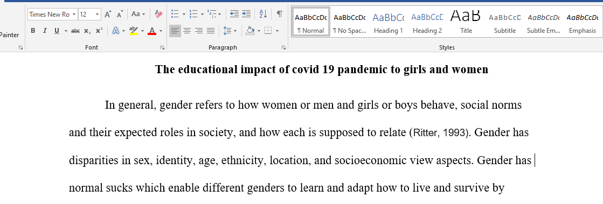Center align the text
The height and width of the screenshot is (204, 603).
pos(187,31)
